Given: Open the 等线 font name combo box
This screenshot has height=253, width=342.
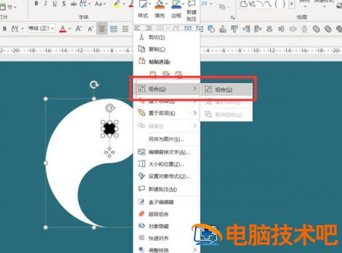Looking at the screenshot, I should [41, 29].
